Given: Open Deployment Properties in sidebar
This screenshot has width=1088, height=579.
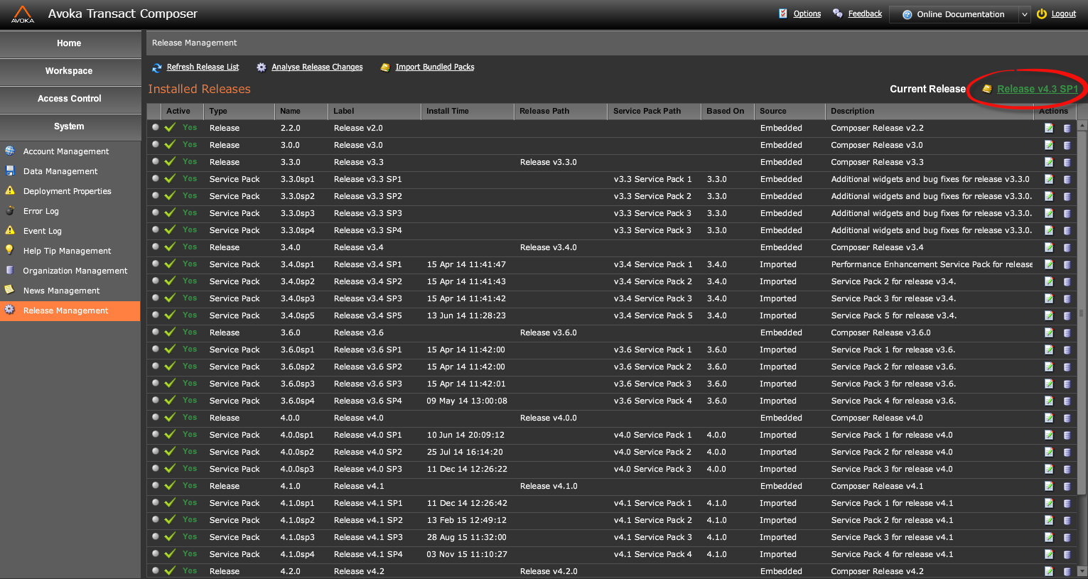Looking at the screenshot, I should [68, 191].
